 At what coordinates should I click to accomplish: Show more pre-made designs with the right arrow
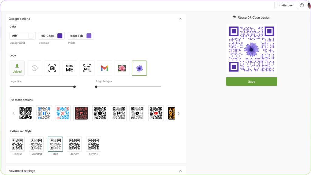pyautogui.click(x=179, y=113)
